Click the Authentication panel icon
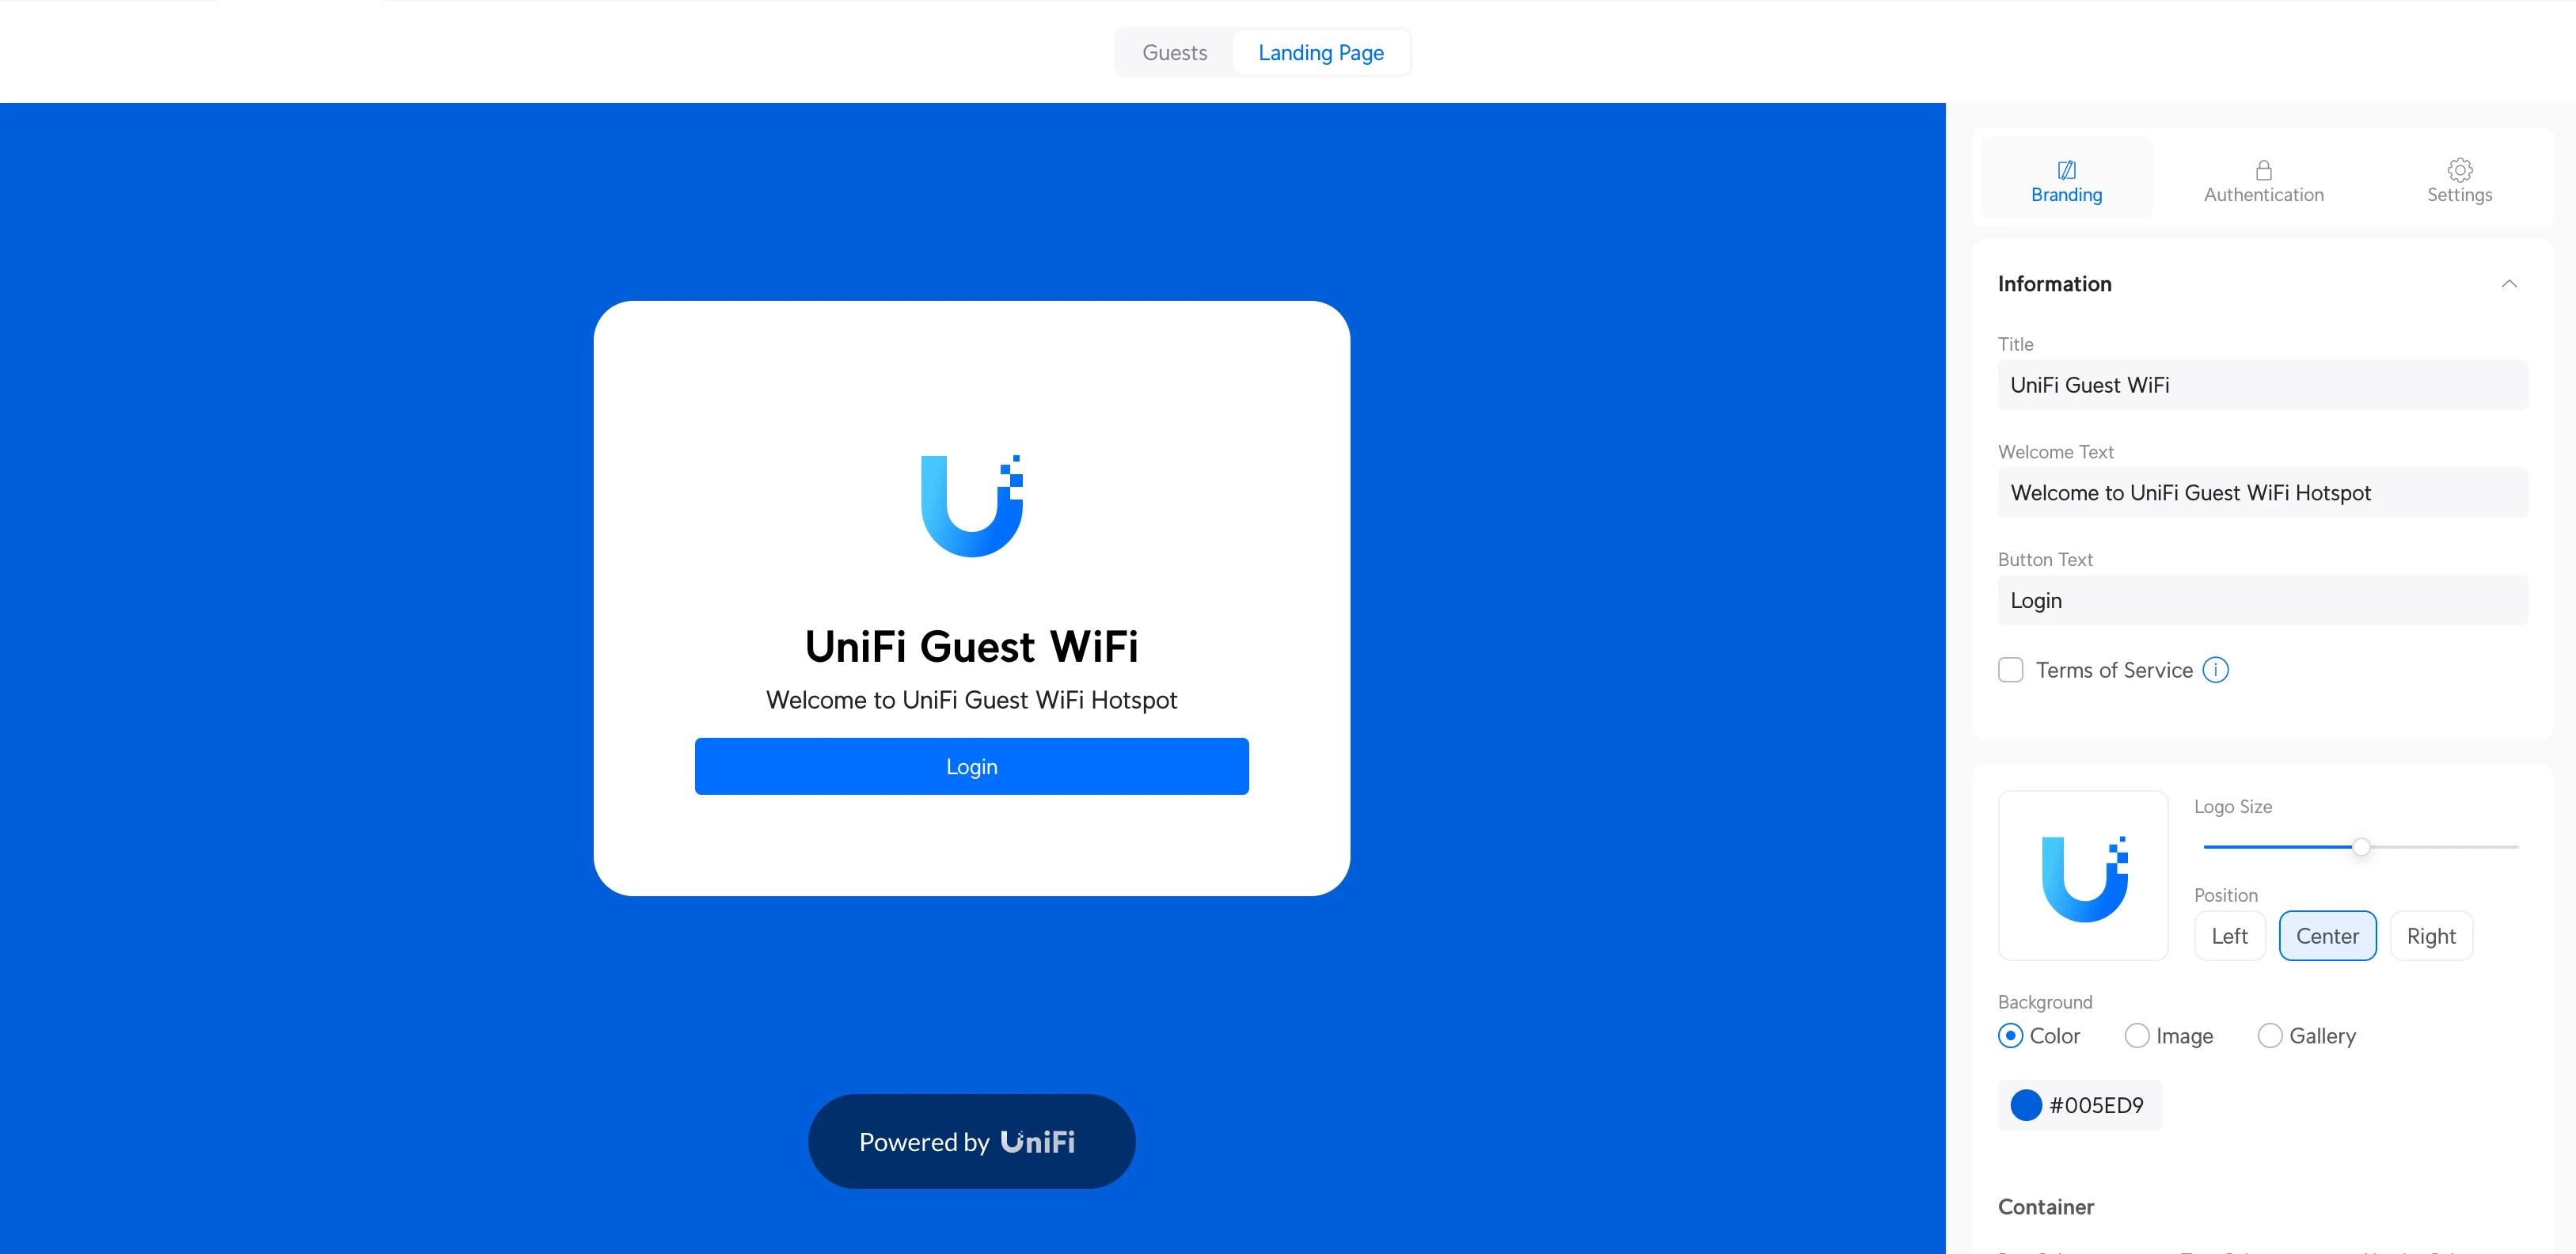The height and width of the screenshot is (1254, 2576). (2264, 169)
